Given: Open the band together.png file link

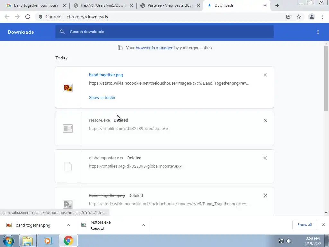Looking at the screenshot, I should 106,75.
